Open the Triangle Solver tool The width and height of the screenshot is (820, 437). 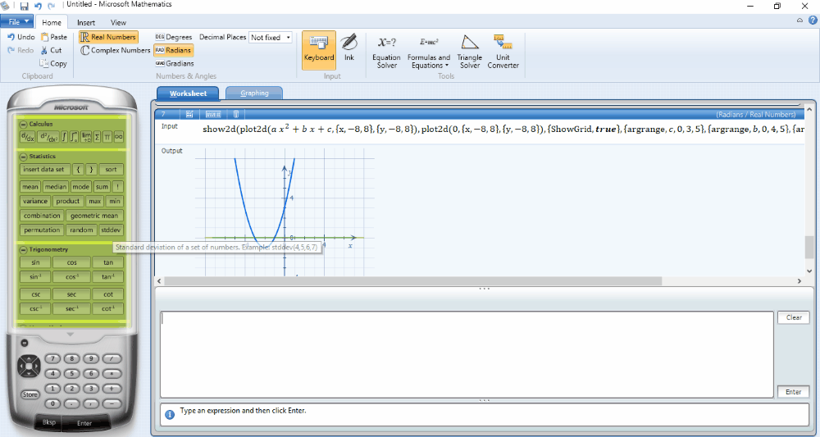point(470,52)
